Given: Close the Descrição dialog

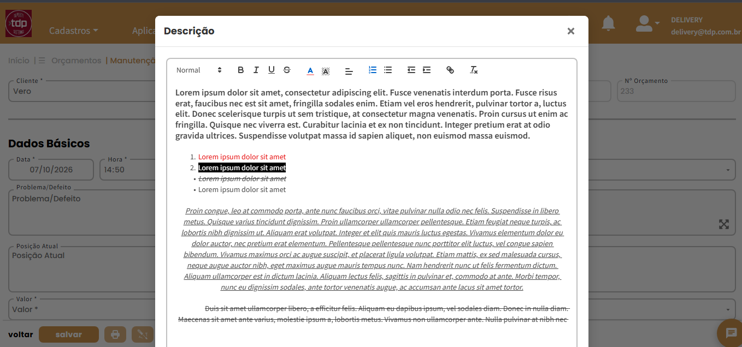Looking at the screenshot, I should pos(571,31).
